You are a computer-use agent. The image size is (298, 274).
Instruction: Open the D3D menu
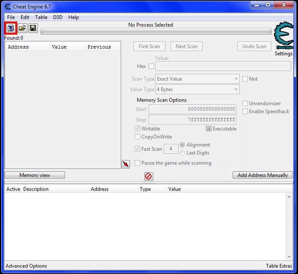click(x=58, y=17)
